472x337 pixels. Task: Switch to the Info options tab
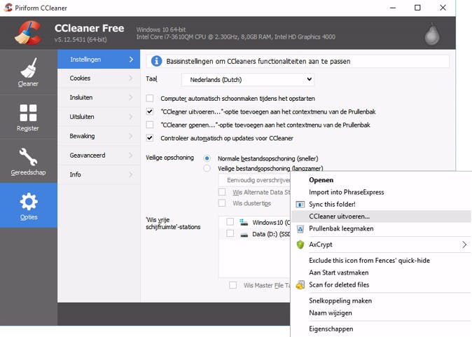[99, 174]
